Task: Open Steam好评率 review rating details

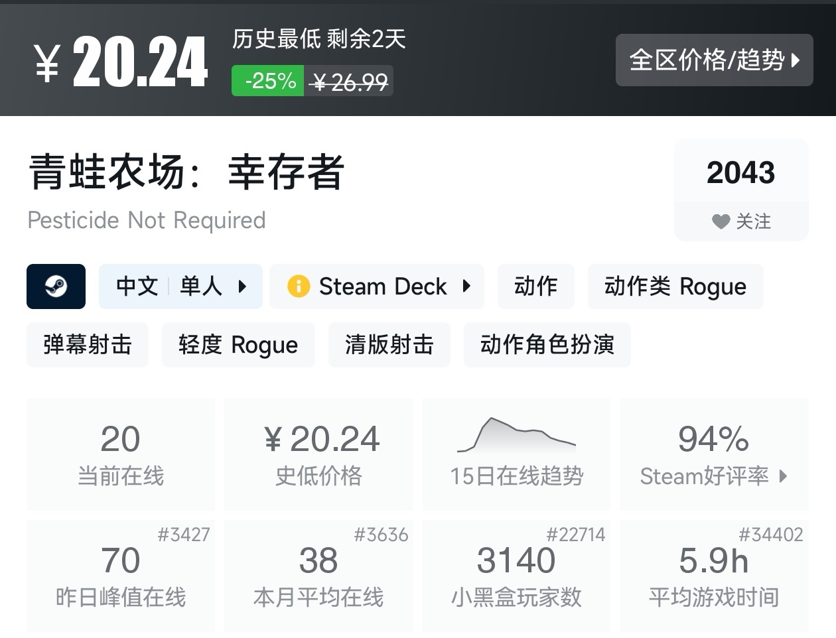Action: coord(714,476)
